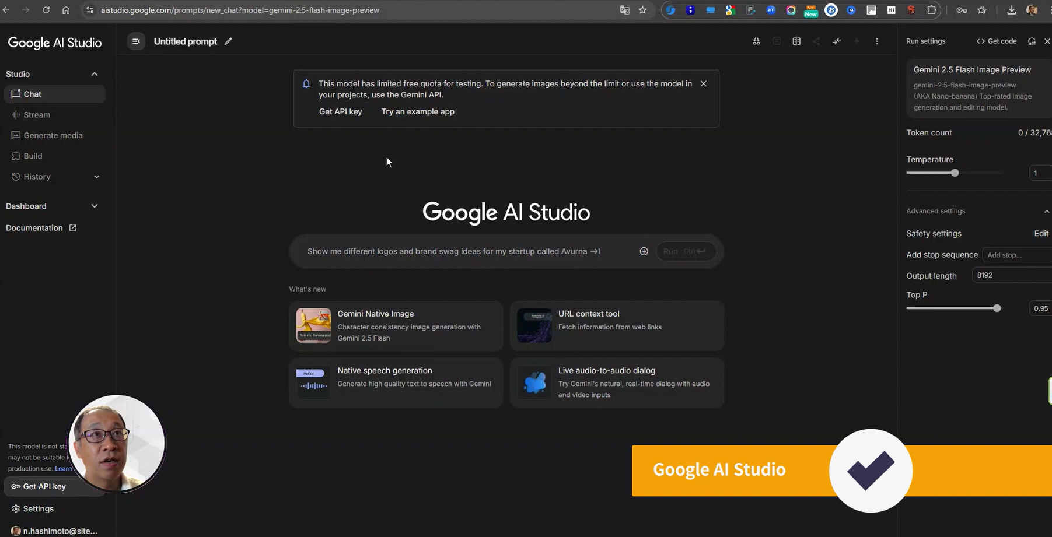Open the H1 extension icon

(891, 10)
